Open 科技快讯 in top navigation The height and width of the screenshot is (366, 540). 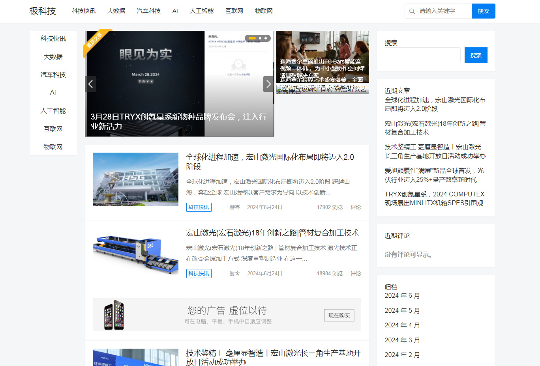point(84,11)
